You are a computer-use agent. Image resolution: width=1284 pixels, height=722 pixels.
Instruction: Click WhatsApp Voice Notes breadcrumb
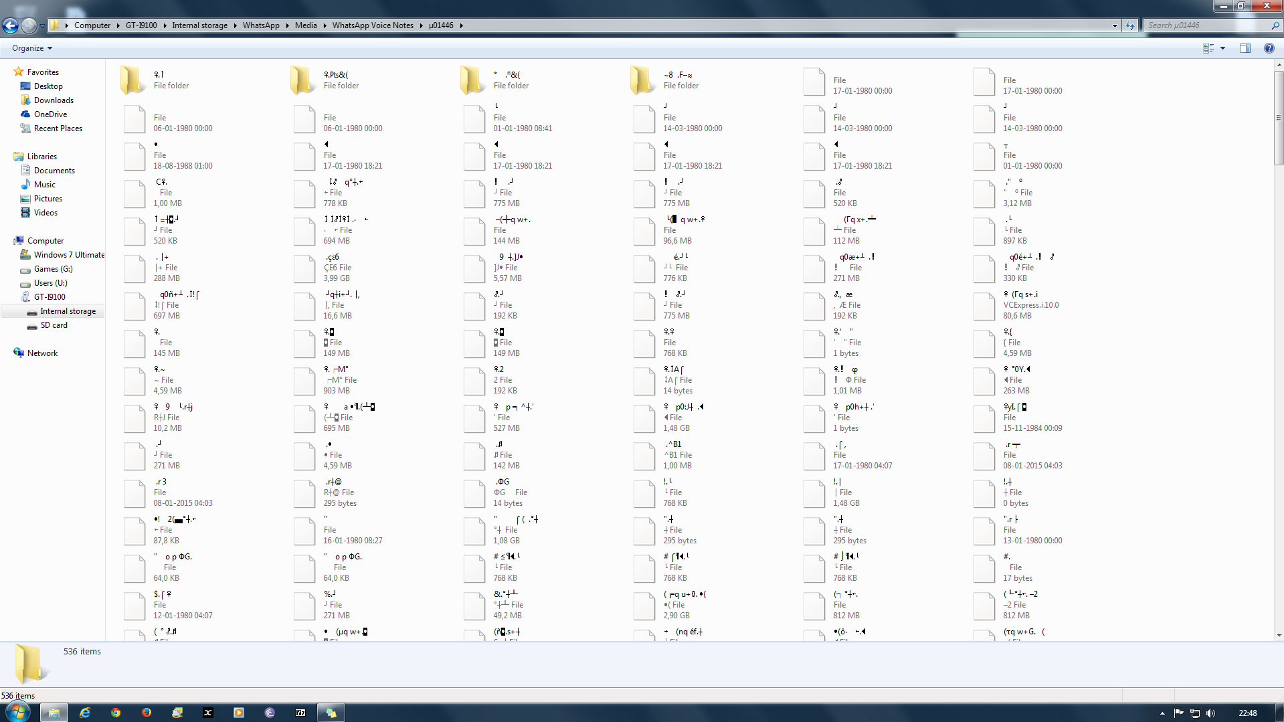click(373, 25)
